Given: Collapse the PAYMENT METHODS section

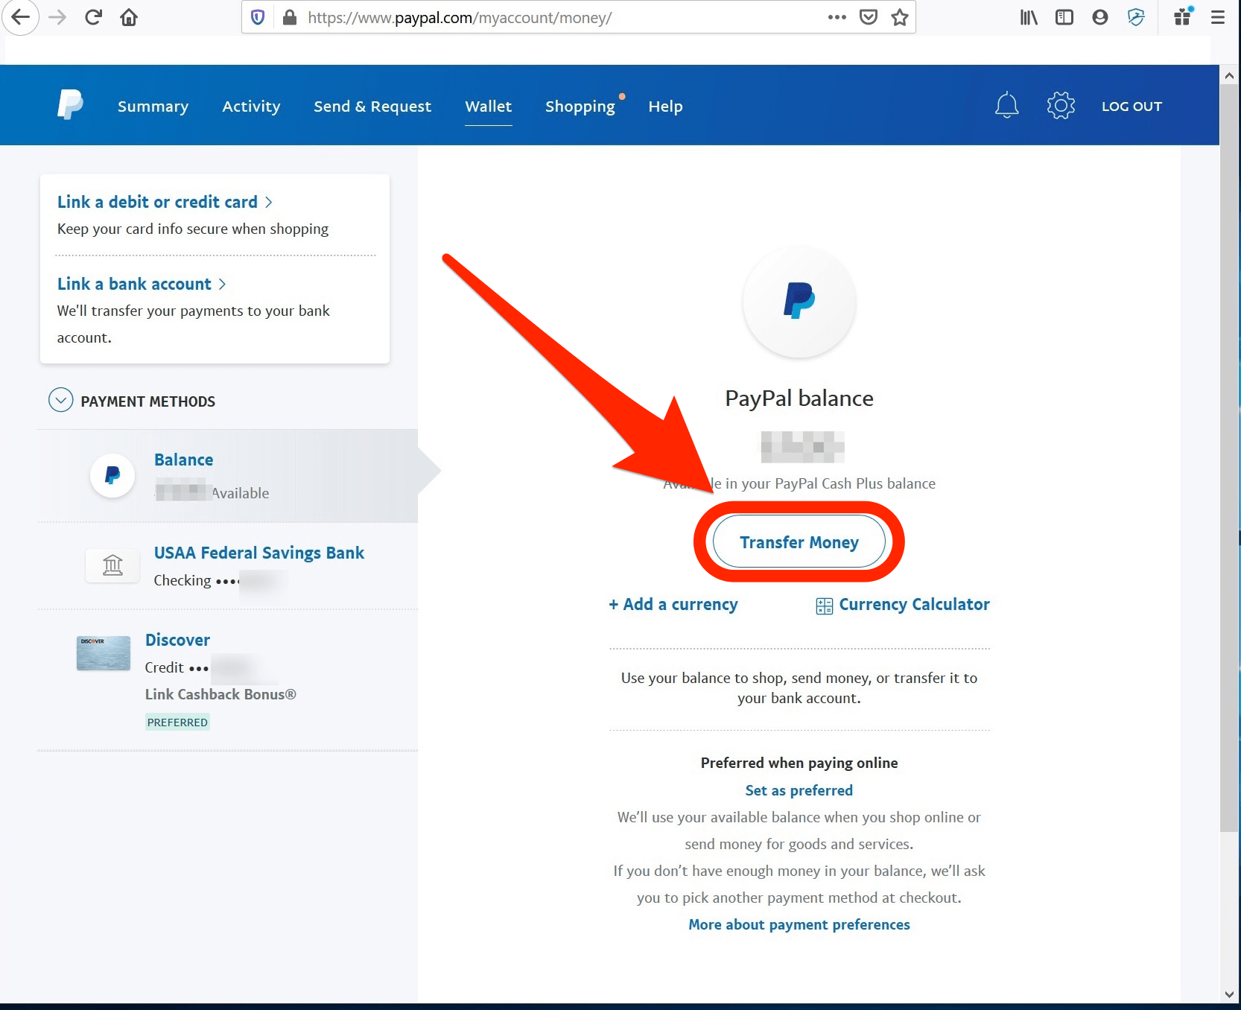Looking at the screenshot, I should click(x=61, y=401).
